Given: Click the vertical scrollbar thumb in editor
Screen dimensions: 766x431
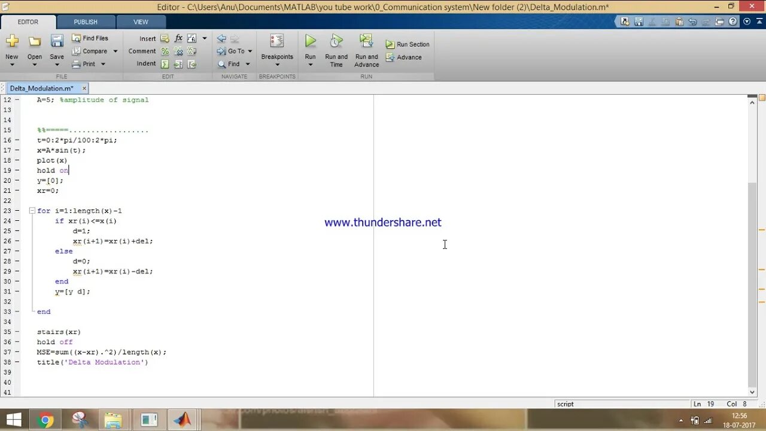Looking at the screenshot, I should click(x=753, y=284).
